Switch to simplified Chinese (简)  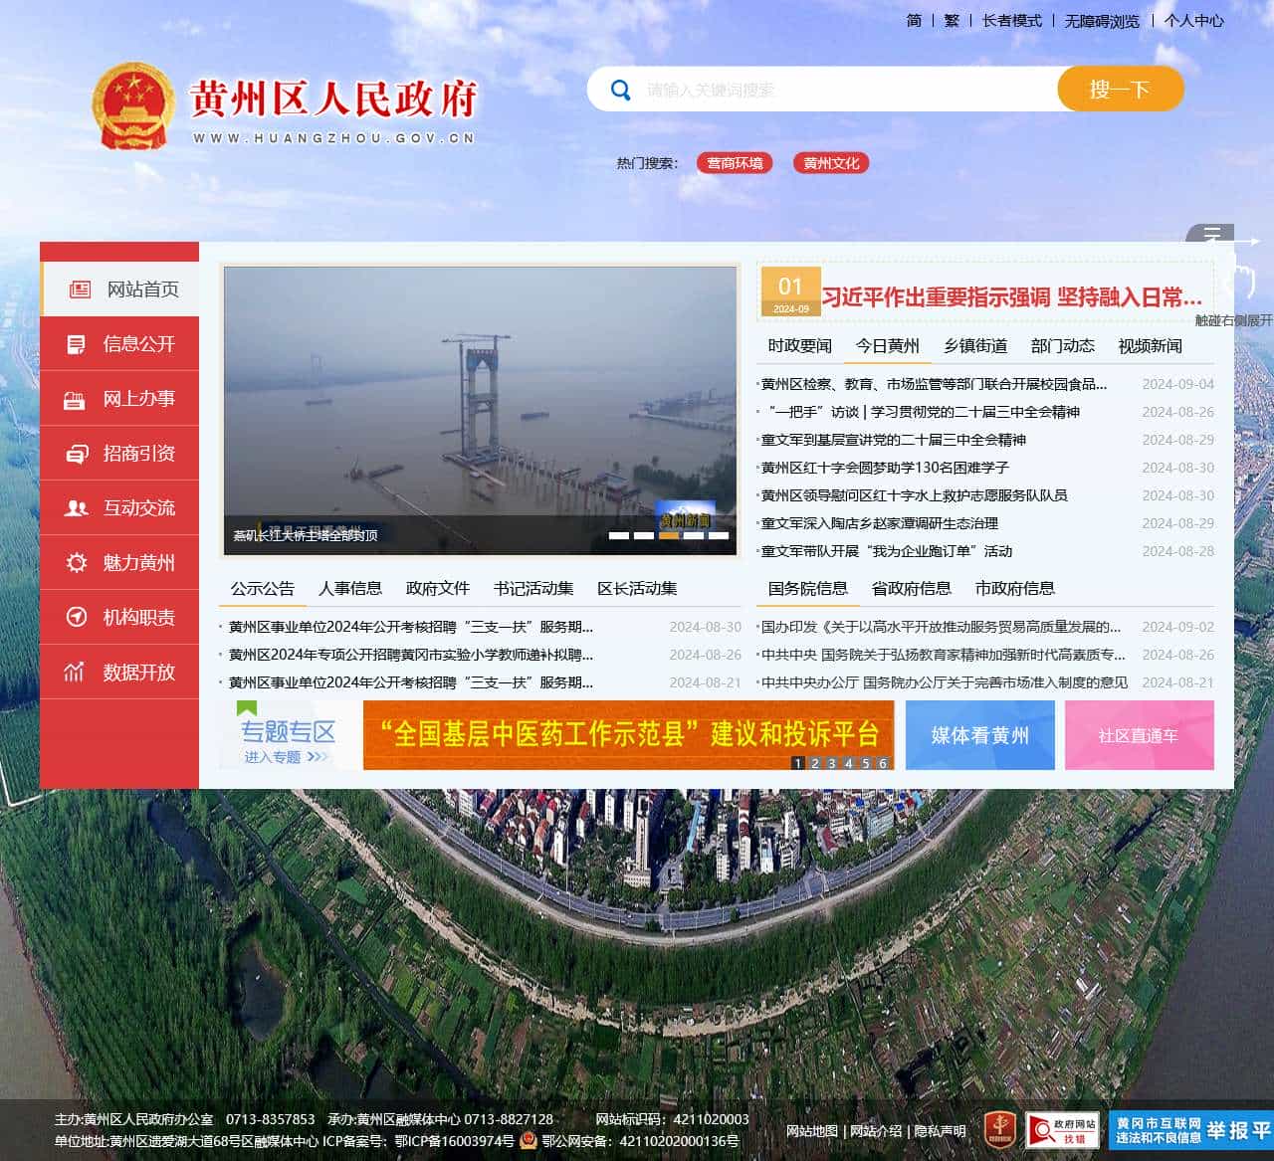(x=914, y=20)
